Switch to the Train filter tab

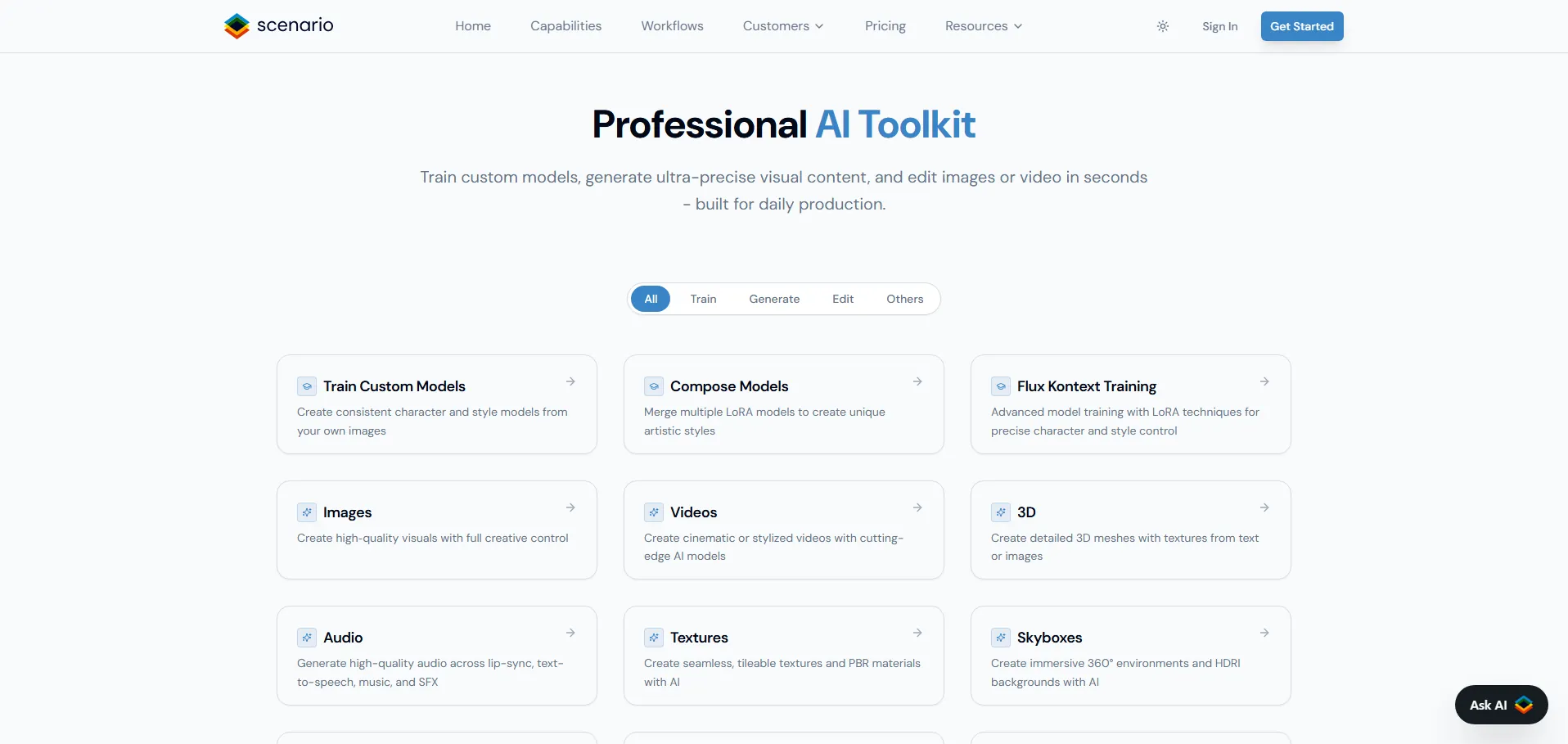point(703,299)
